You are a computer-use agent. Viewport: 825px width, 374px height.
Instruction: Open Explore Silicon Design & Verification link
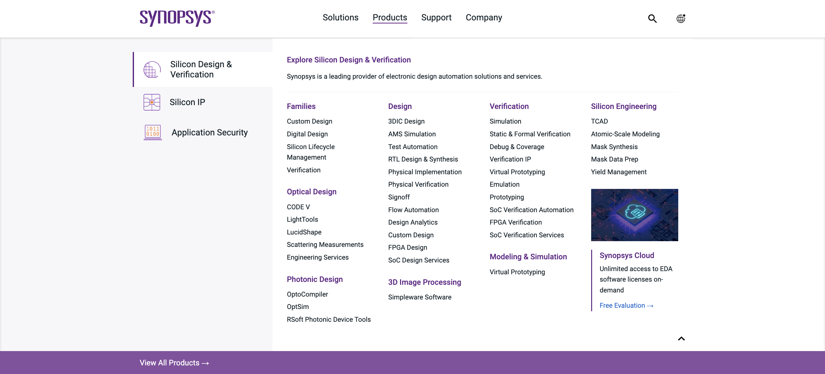coord(348,60)
